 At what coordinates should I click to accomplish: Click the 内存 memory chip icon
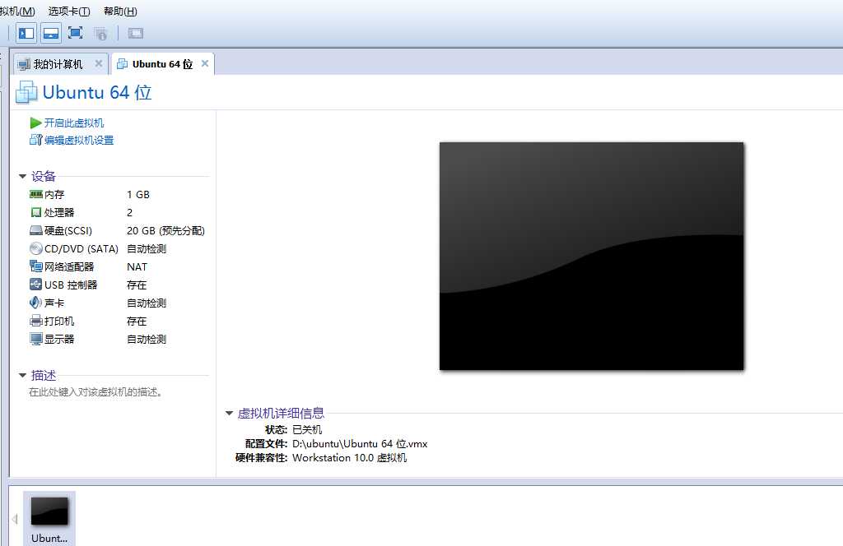point(36,194)
